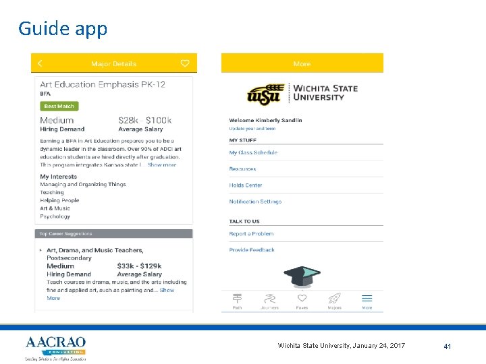Image resolution: width=486 pixels, height=364 pixels.
Task: Select the Teaching interest
Action: 52,193
